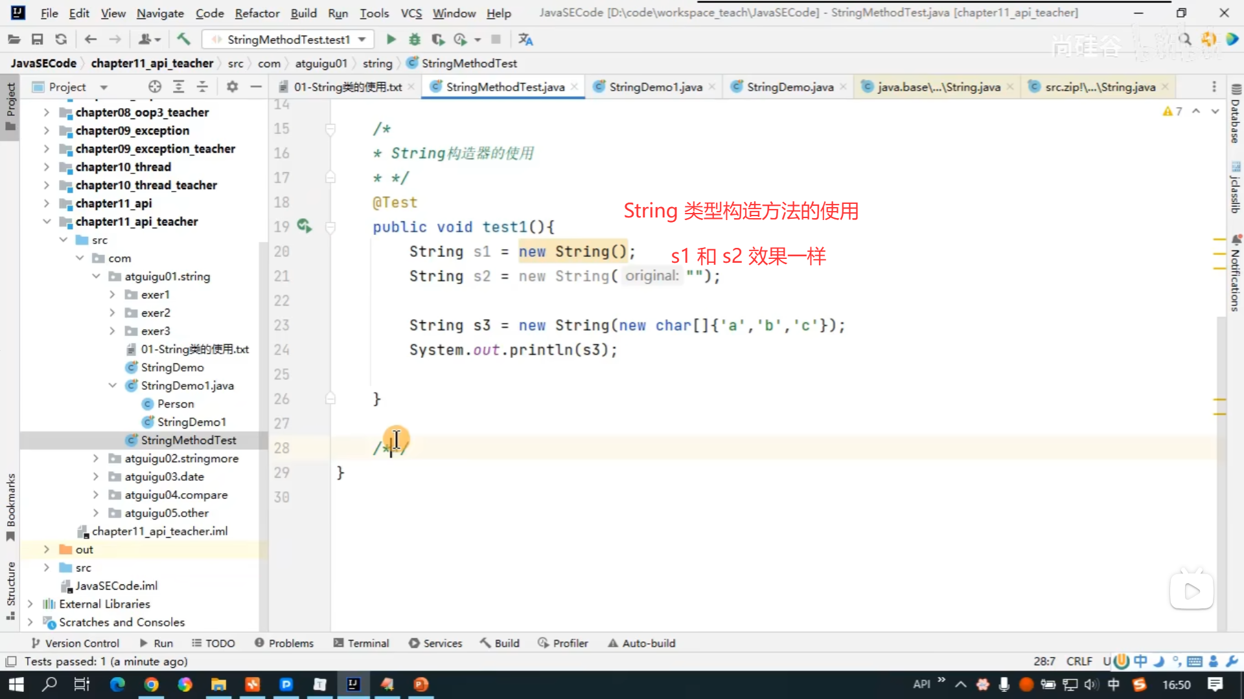This screenshot has height=699, width=1244.
Task: Click the Select Opened File crosshair icon
Action: [154, 87]
